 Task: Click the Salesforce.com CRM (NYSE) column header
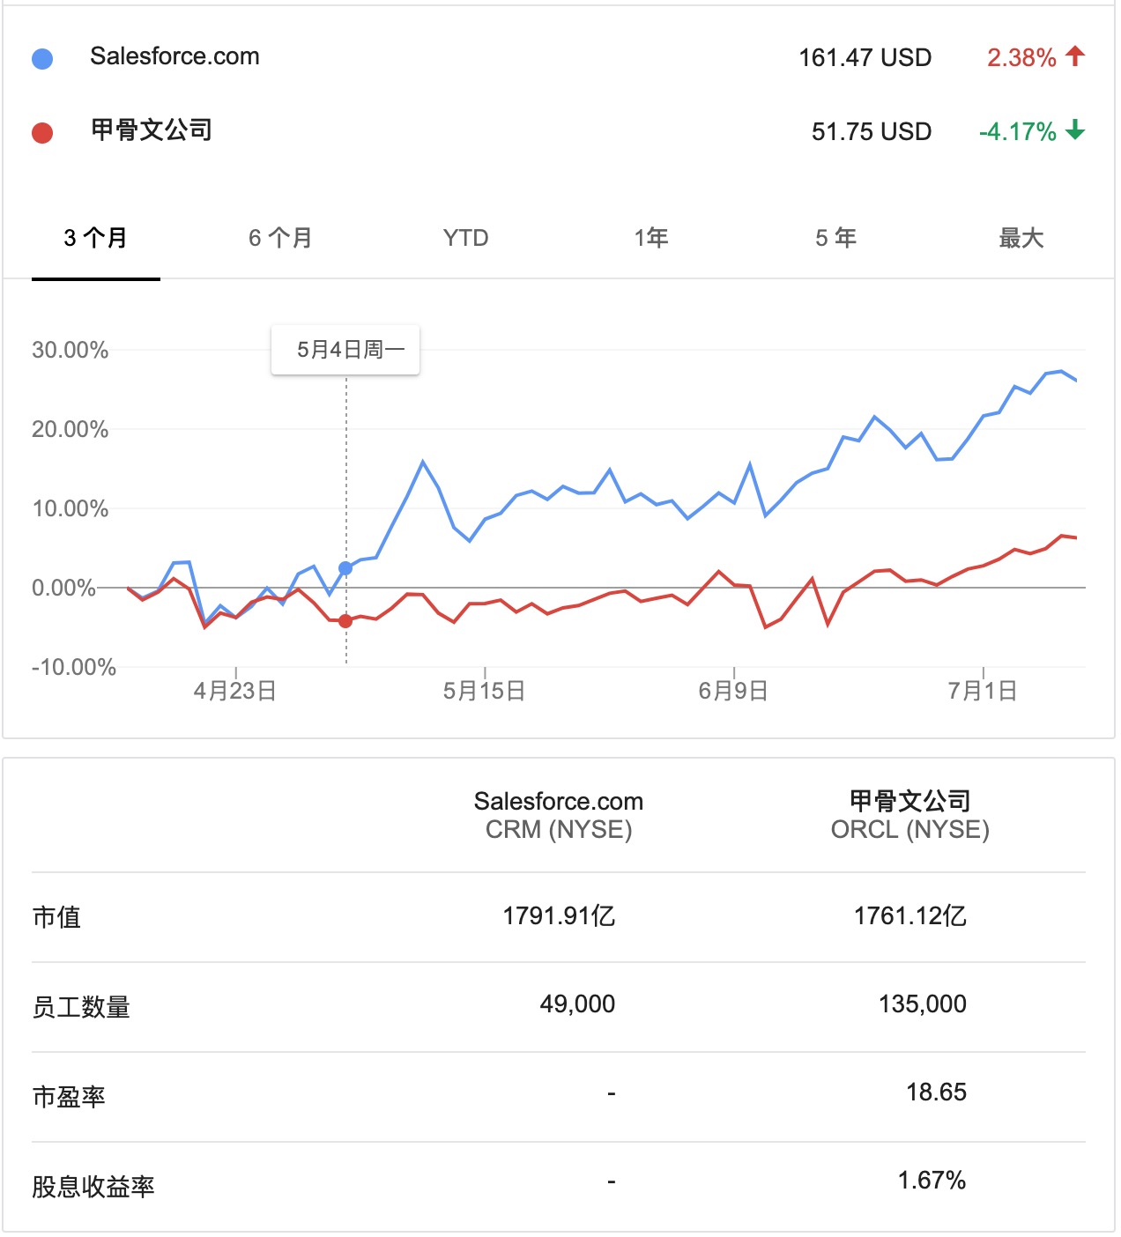click(x=559, y=814)
